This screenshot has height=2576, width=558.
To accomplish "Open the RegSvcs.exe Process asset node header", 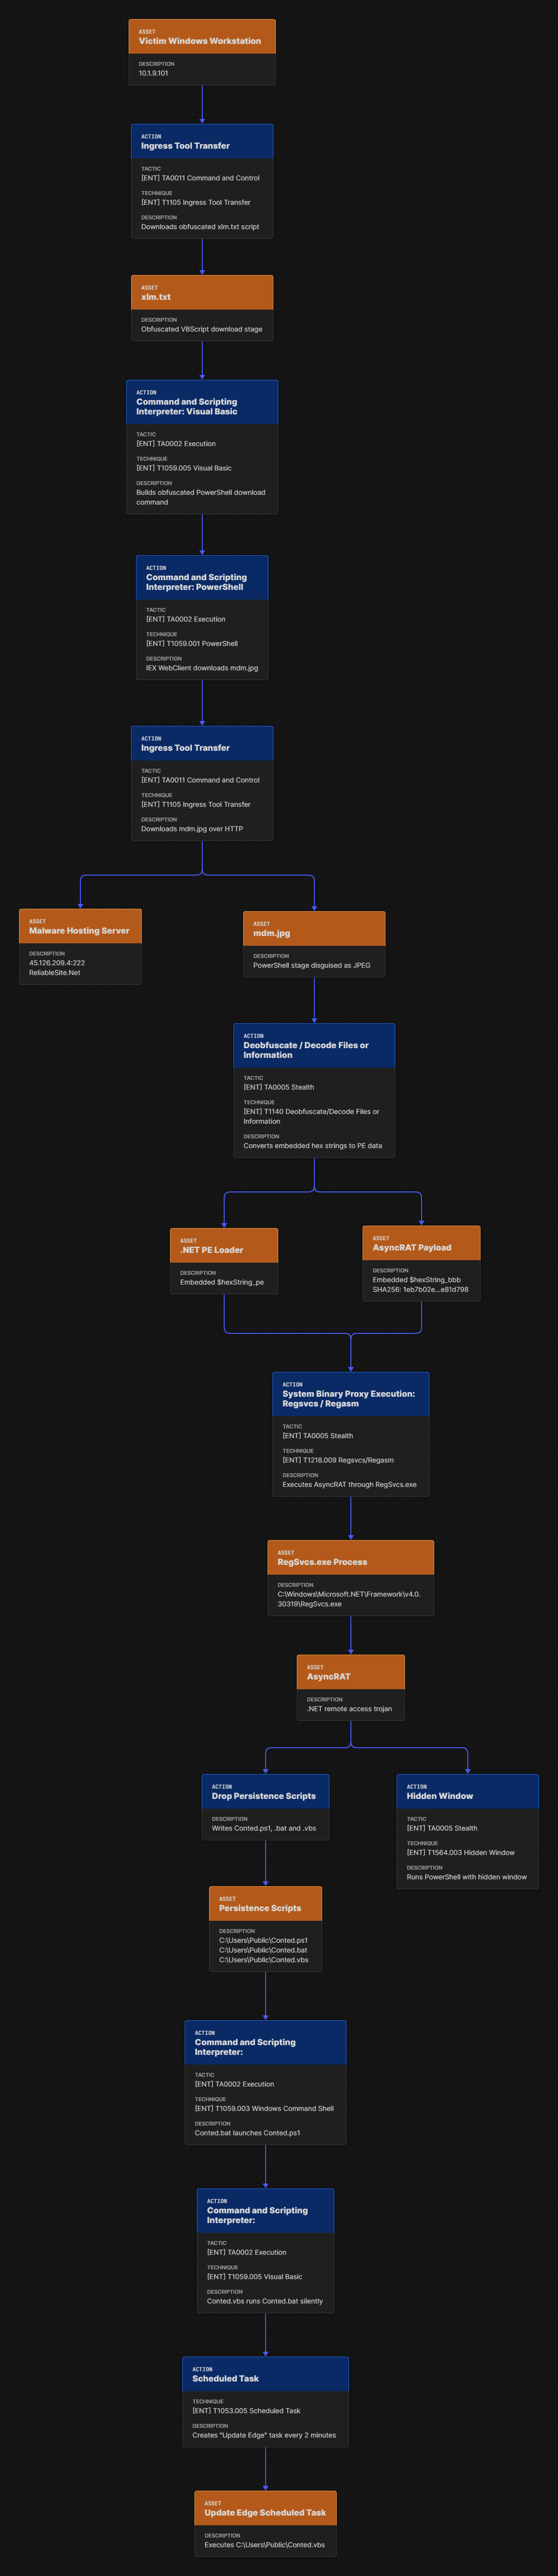I will (351, 1558).
